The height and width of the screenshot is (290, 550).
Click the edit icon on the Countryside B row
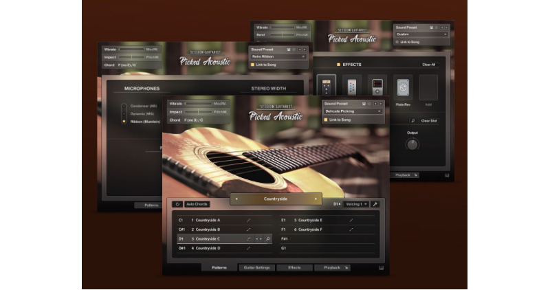[x=248, y=230]
